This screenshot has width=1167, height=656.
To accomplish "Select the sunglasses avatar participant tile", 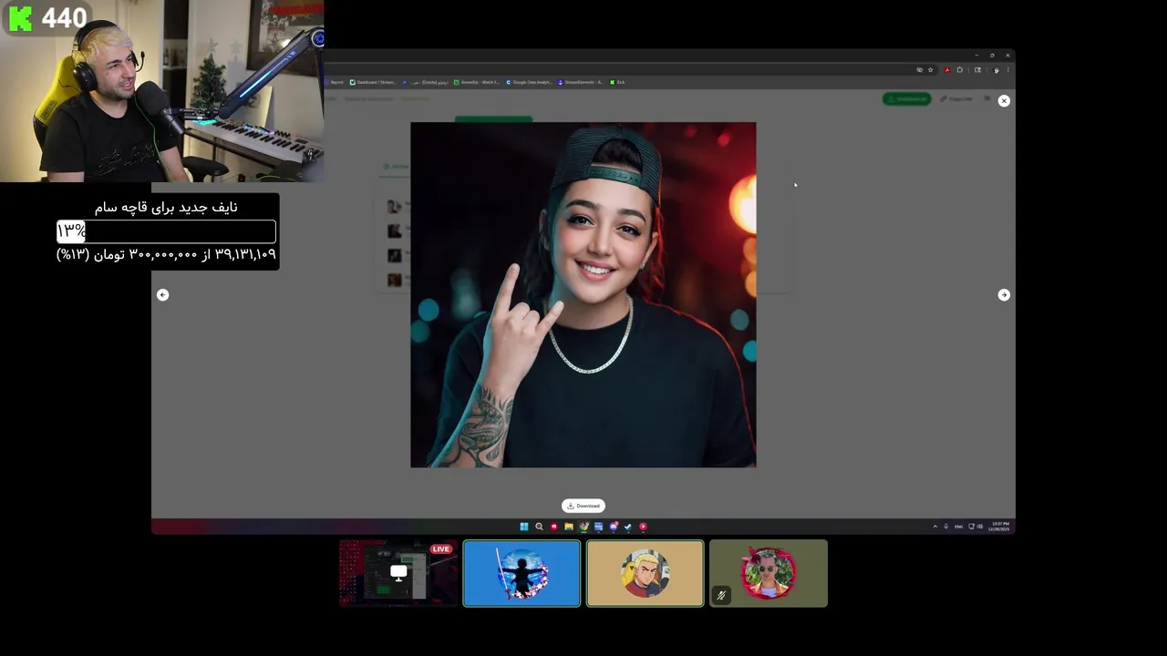I will tap(769, 573).
